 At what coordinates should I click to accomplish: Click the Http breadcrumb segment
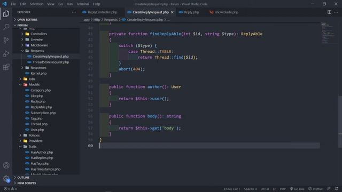coord(97,20)
